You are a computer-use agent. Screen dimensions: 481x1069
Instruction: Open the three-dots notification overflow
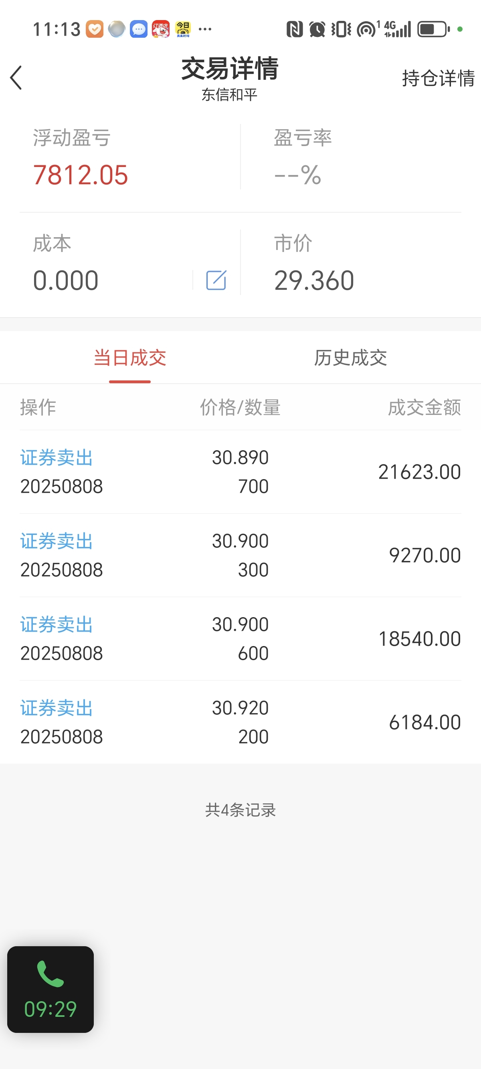[205, 29]
